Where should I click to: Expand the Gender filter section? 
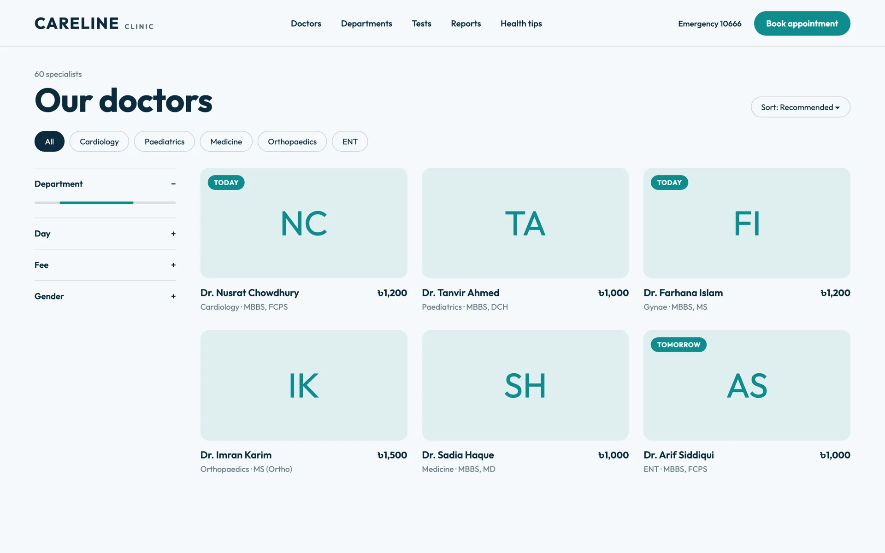click(x=105, y=296)
